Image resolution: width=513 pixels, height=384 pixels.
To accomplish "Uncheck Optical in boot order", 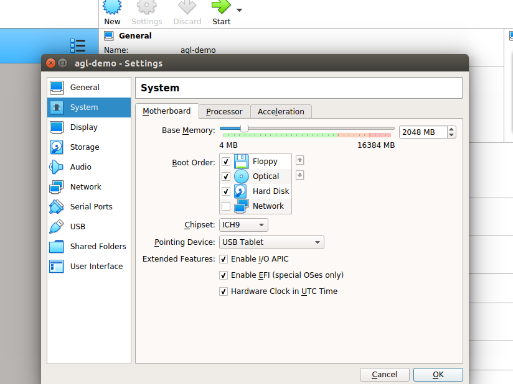I will (226, 176).
